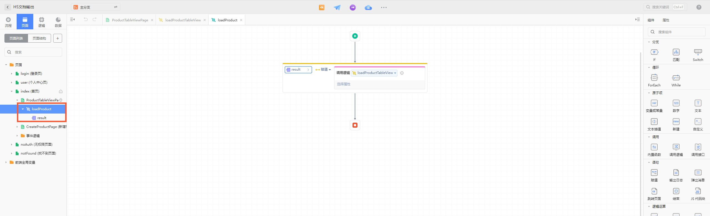Expand the noAuth (无权限页面) node

click(x=12, y=145)
